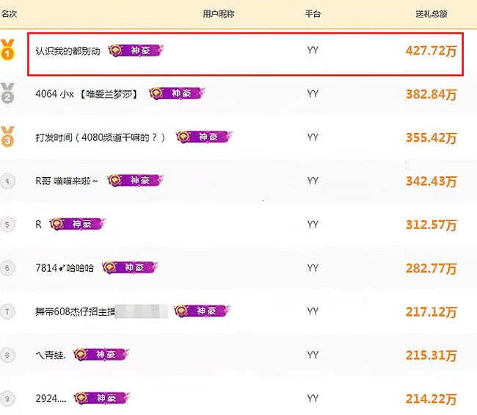The height and width of the screenshot is (415, 477).
Task: Click gift total 427.72万
Action: pos(432,51)
